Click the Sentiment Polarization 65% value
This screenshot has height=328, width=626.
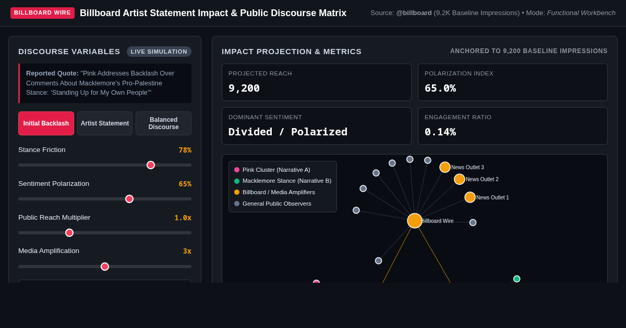(185, 184)
